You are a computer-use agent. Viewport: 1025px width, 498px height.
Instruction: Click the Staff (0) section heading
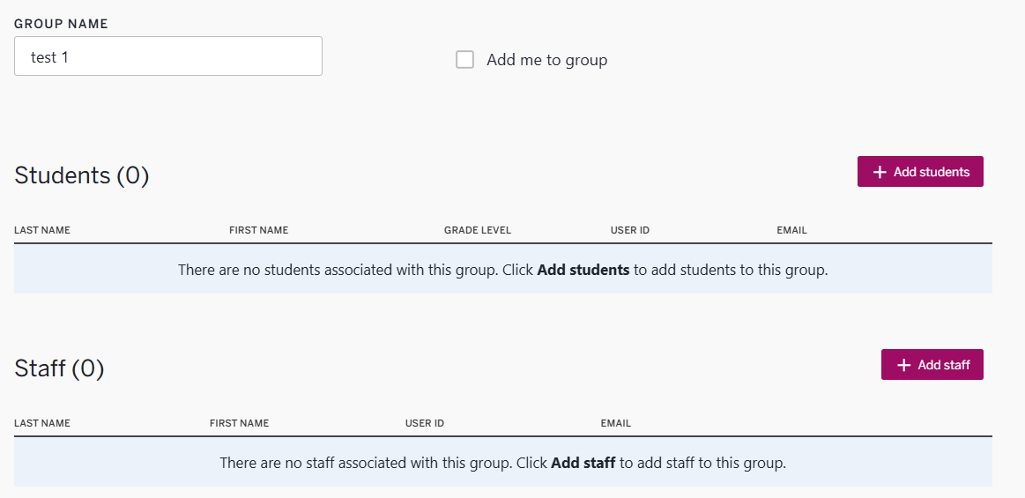pos(59,368)
